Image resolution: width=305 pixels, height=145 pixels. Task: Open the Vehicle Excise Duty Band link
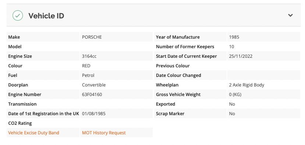pyautogui.click(x=33, y=133)
